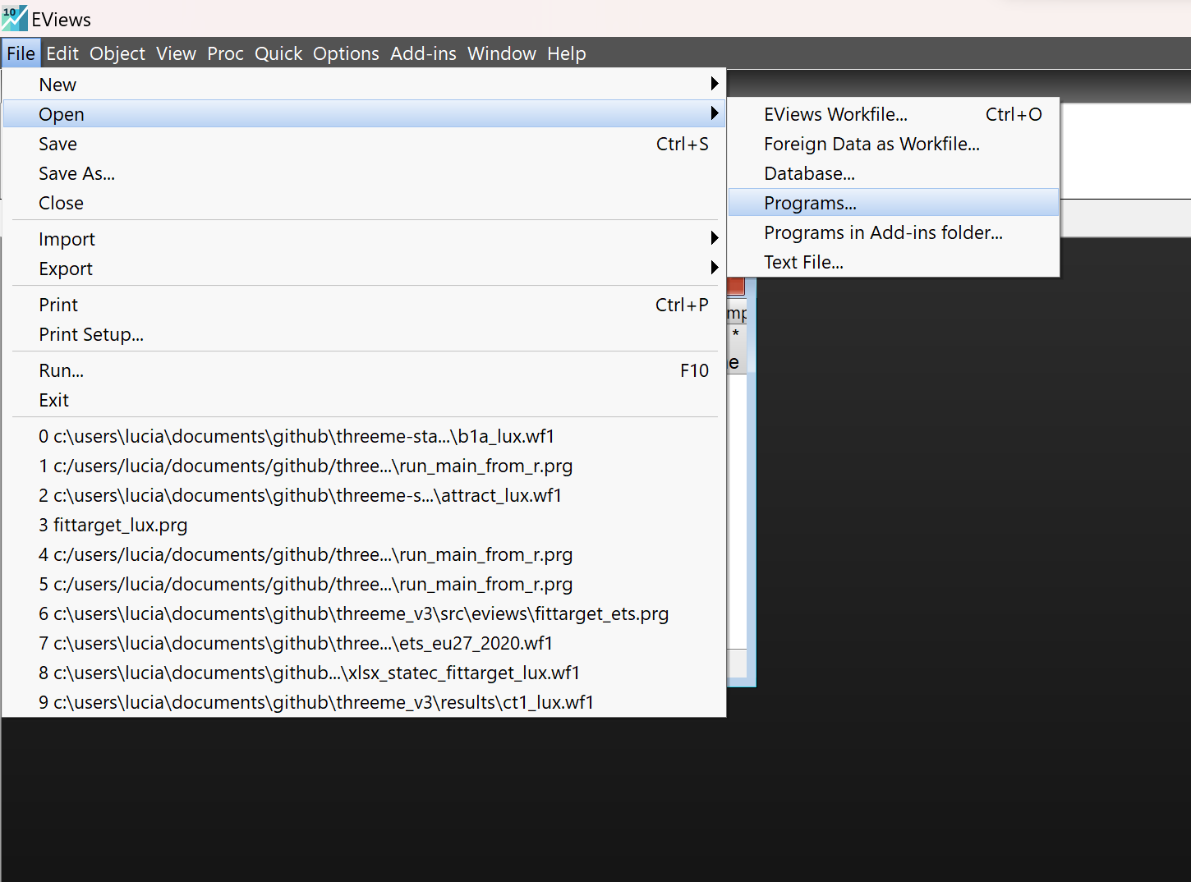Image resolution: width=1191 pixels, height=882 pixels.
Task: Open the Add-ins menu
Action: click(423, 53)
